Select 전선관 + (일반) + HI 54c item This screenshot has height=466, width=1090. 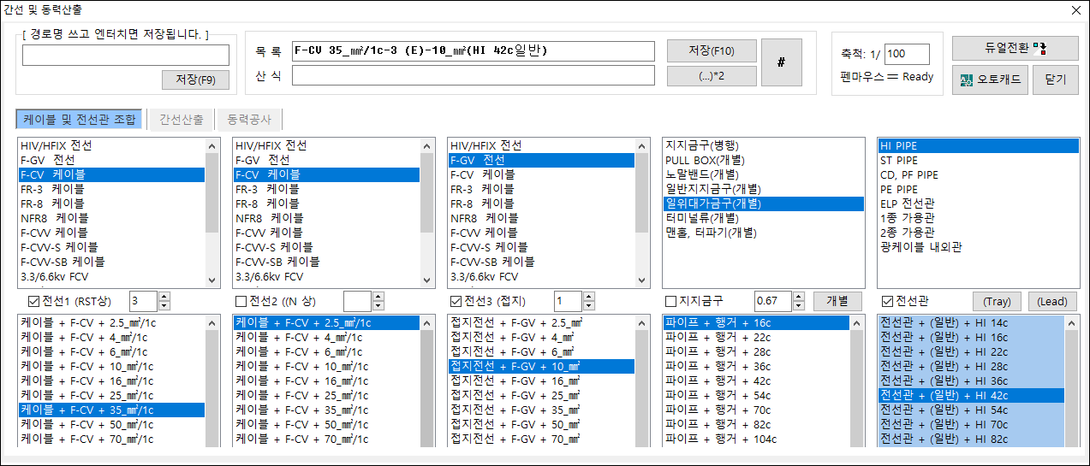click(x=971, y=410)
